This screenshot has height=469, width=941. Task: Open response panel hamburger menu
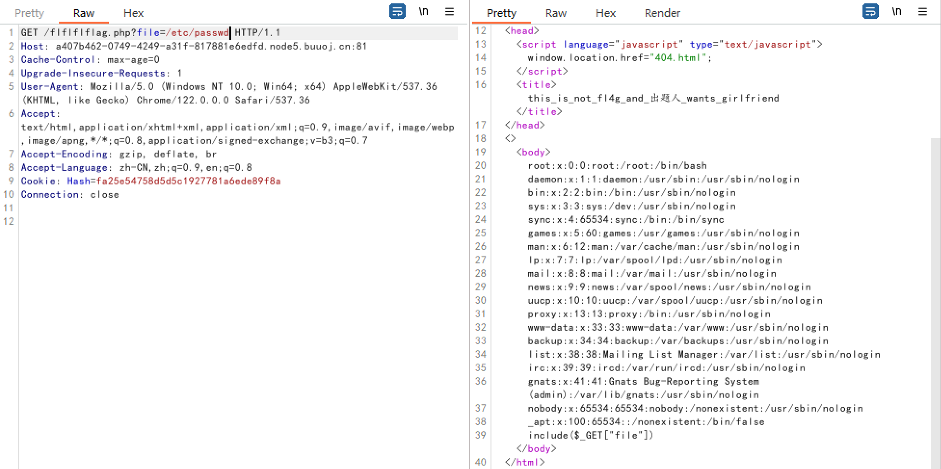[923, 12]
